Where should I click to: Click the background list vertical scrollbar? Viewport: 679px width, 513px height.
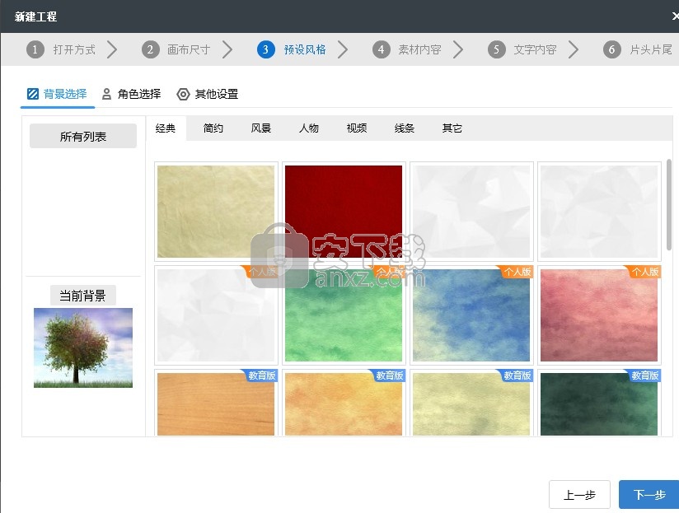click(x=668, y=204)
